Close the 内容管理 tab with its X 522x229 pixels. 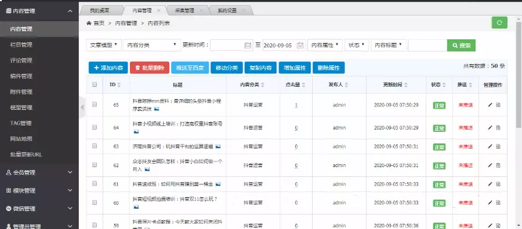coord(159,10)
